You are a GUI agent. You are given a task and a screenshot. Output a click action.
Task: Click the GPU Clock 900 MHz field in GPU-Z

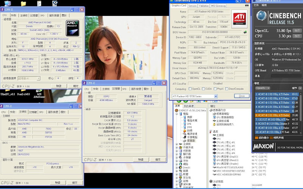click(194, 73)
